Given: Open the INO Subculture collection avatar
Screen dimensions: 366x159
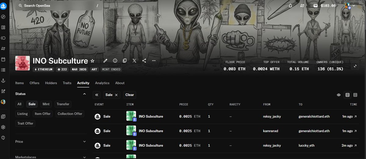Looking at the screenshot, I should tap(23, 63).
